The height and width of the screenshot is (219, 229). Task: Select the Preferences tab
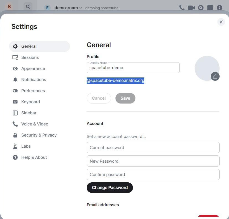[x=40, y=91]
